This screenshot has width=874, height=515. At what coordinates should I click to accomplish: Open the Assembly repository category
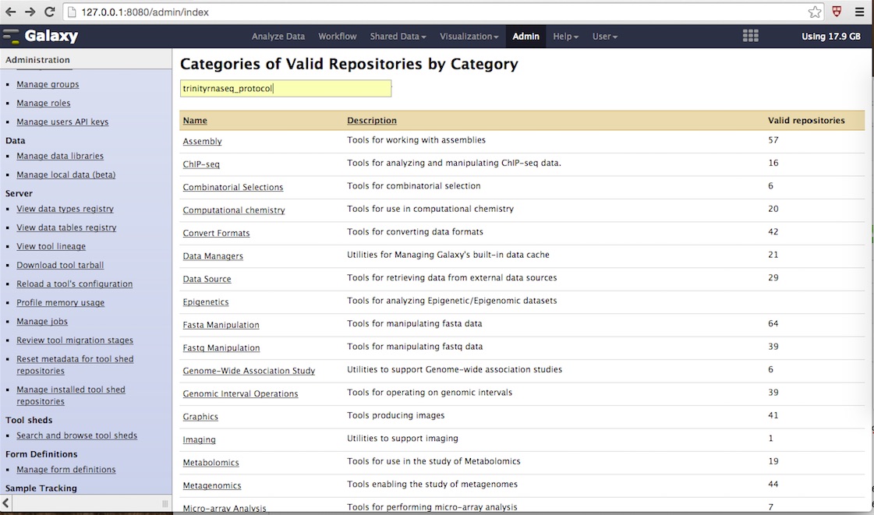[202, 141]
